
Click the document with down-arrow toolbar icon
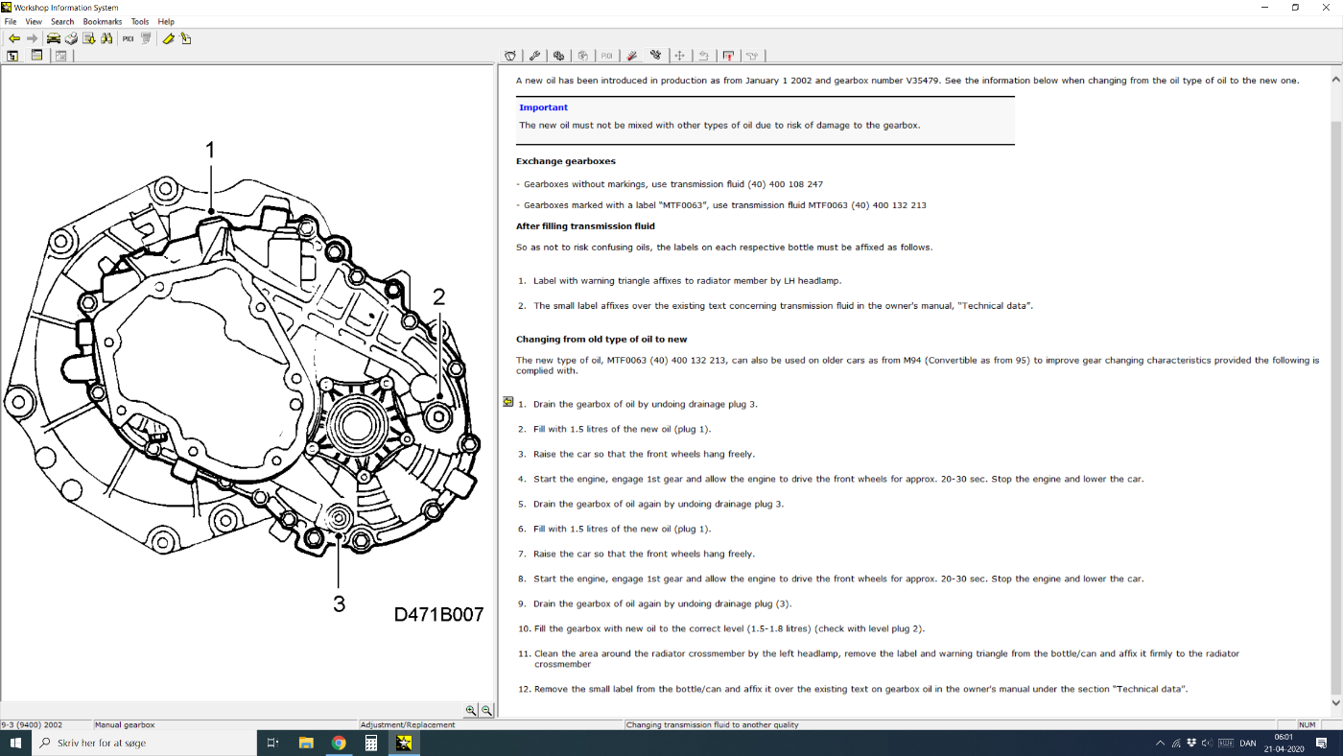(x=89, y=38)
